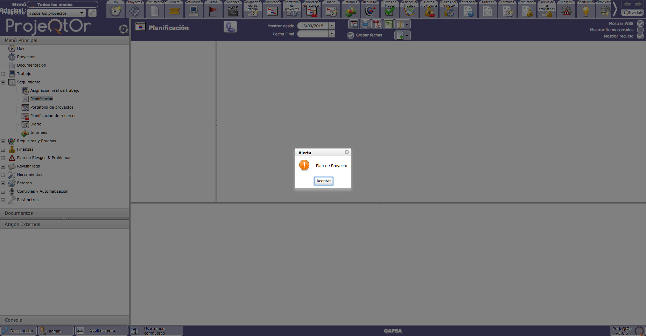
Task: Open the Consola pane
Action: 65,320
